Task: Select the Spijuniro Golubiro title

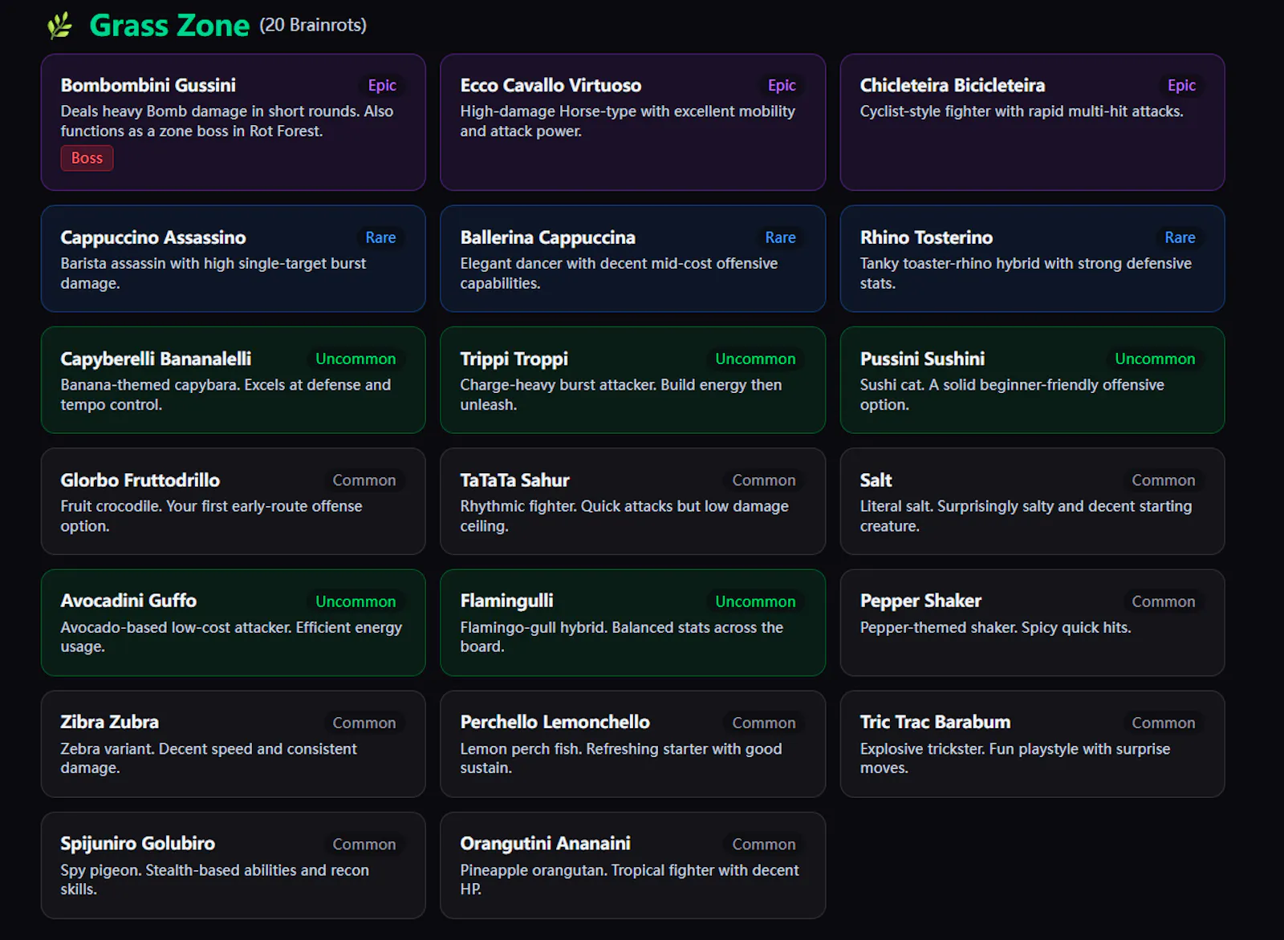Action: pos(137,844)
